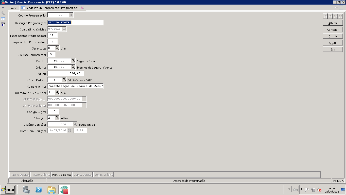Open the Action Center flag icon

(307, 189)
